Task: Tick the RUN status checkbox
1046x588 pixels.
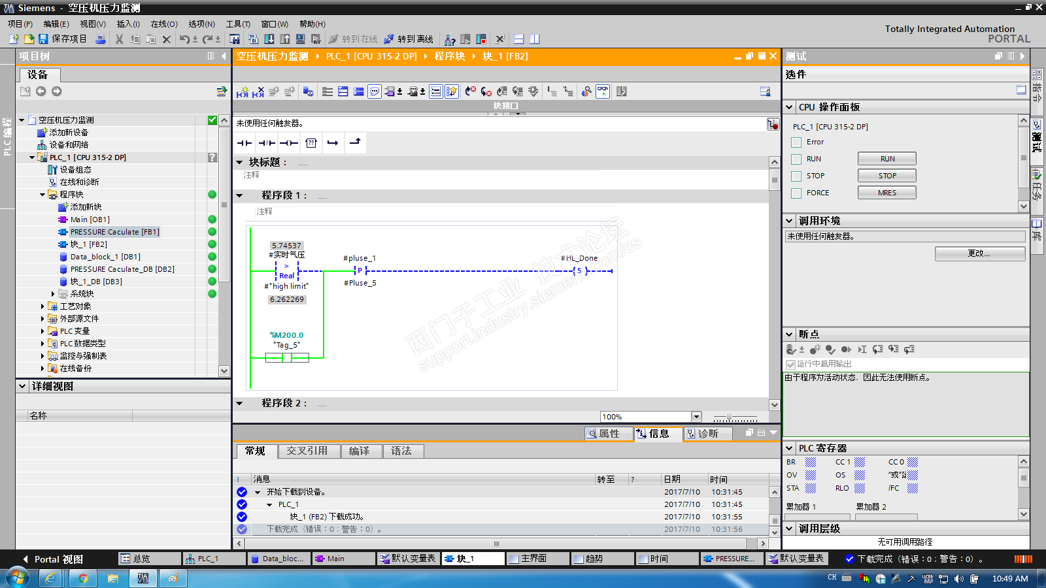Action: [796, 159]
